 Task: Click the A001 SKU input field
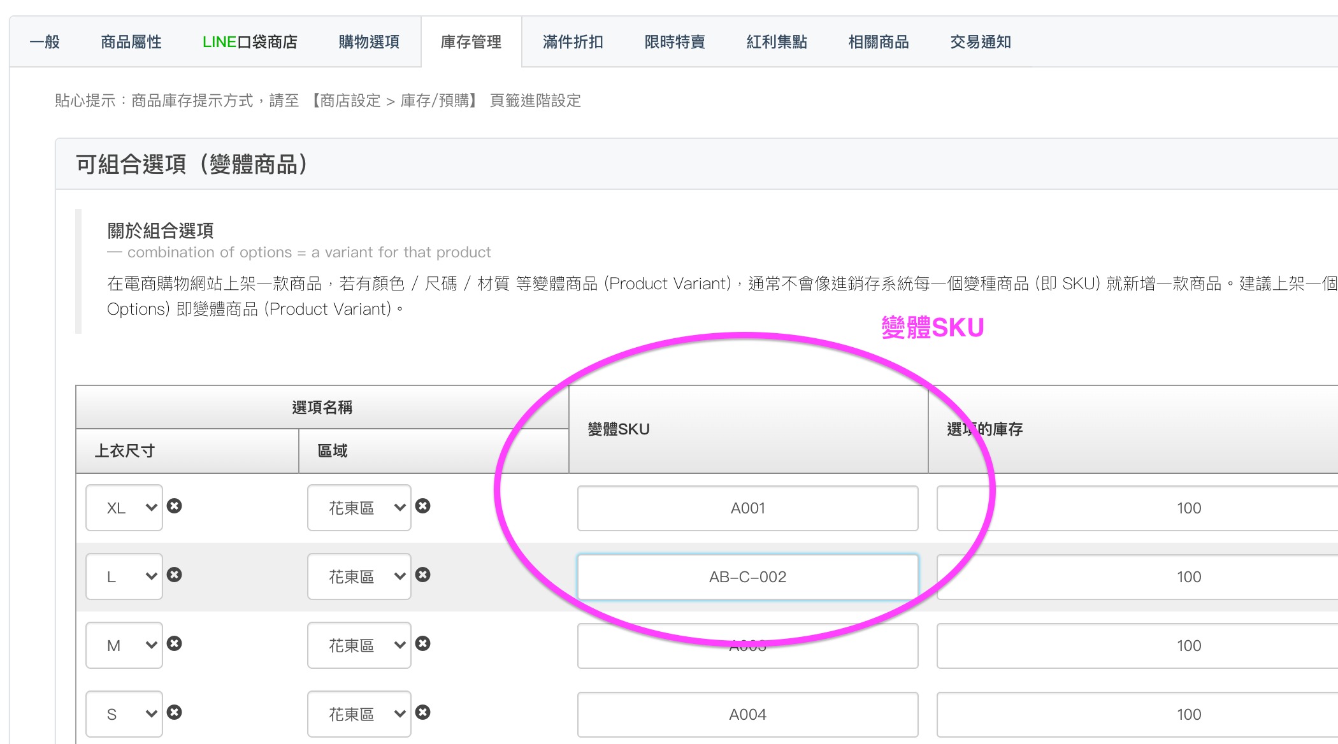click(748, 508)
